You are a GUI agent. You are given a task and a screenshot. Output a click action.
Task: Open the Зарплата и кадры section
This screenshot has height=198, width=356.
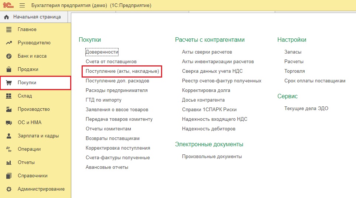click(x=38, y=136)
